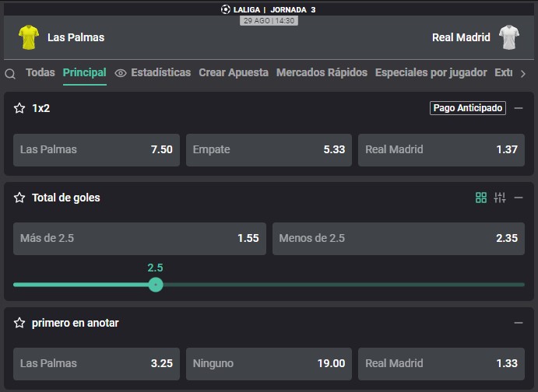This screenshot has width=538, height=392.
Task: Toggle the eye icon beside Estadísticas
Action: click(x=121, y=73)
